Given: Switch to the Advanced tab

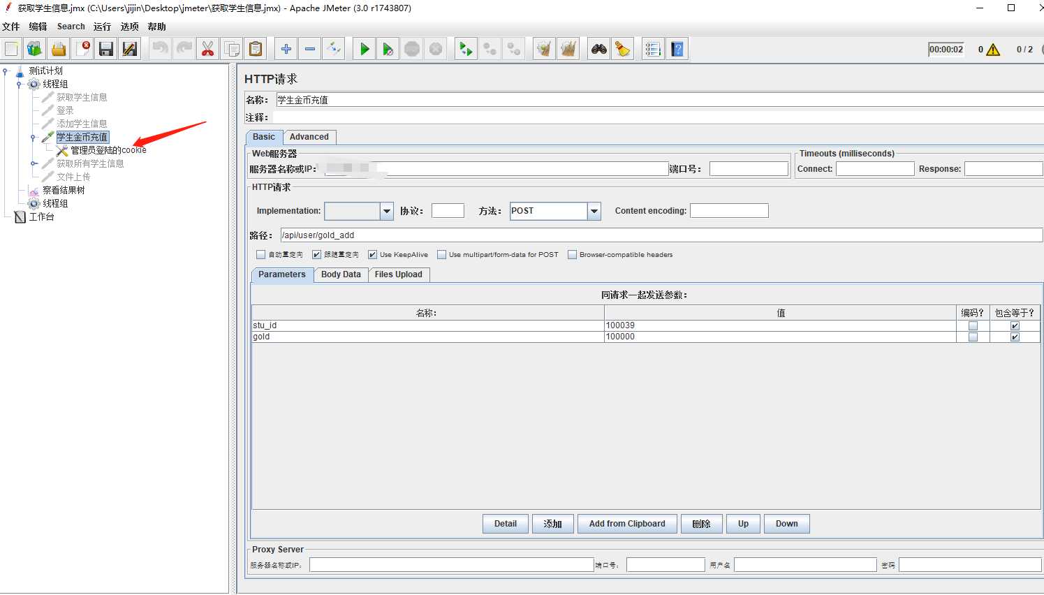Looking at the screenshot, I should pos(309,137).
